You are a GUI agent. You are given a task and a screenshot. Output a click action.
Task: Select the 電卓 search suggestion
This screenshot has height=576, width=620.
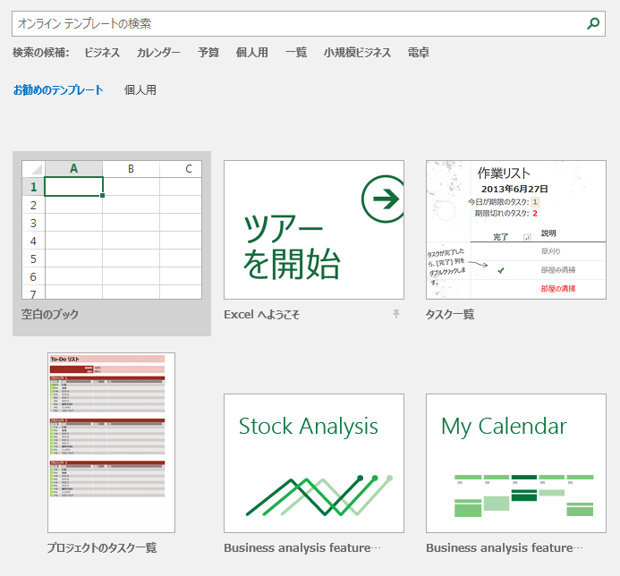(x=419, y=52)
